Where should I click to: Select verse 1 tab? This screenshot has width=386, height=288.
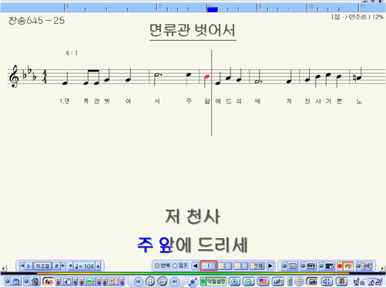[x=208, y=266]
